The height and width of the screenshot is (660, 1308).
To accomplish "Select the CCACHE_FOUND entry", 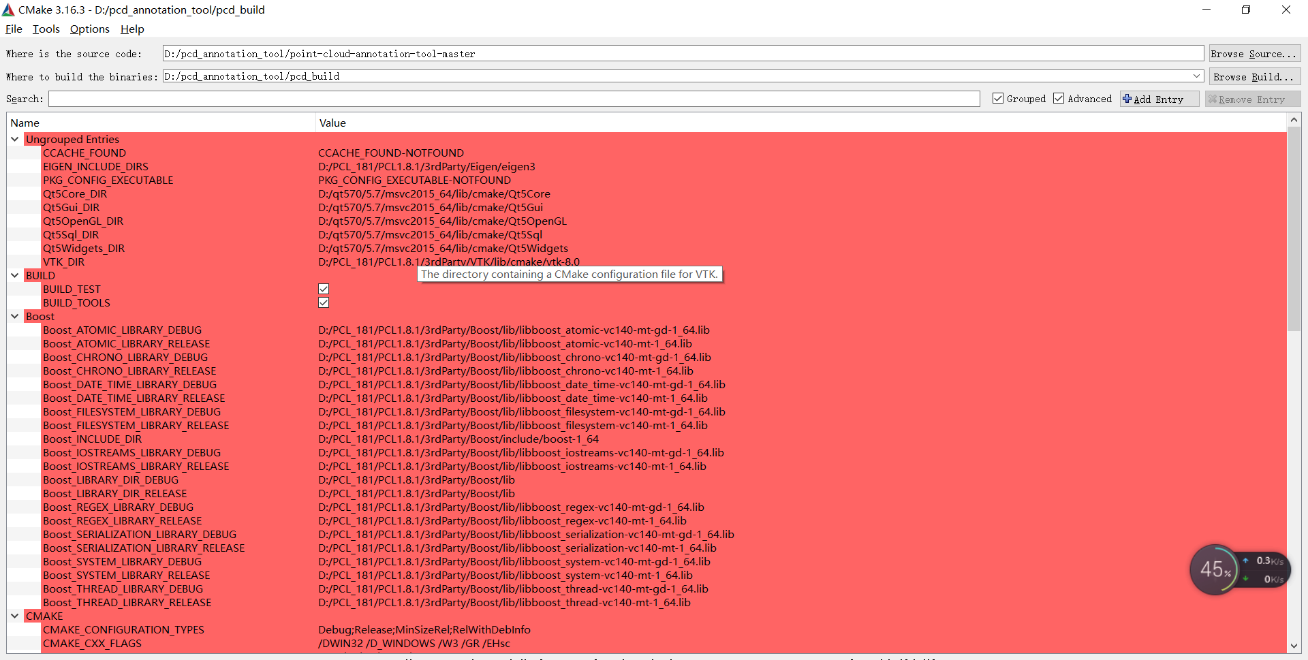I will click(x=84, y=153).
